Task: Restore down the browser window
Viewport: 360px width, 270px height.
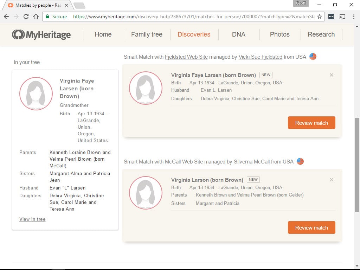Action: (335, 5)
